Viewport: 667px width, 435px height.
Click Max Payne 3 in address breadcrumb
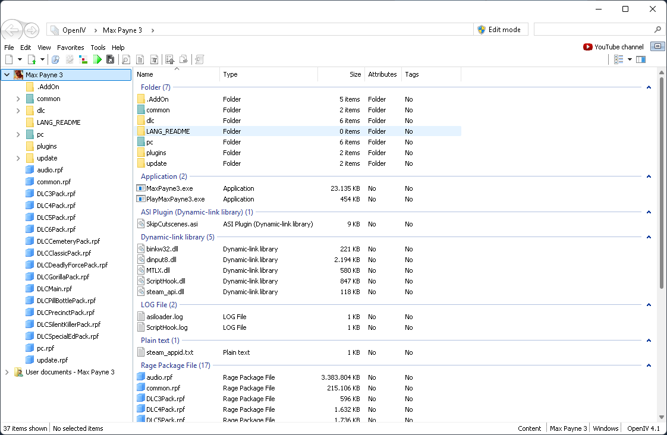click(x=122, y=30)
